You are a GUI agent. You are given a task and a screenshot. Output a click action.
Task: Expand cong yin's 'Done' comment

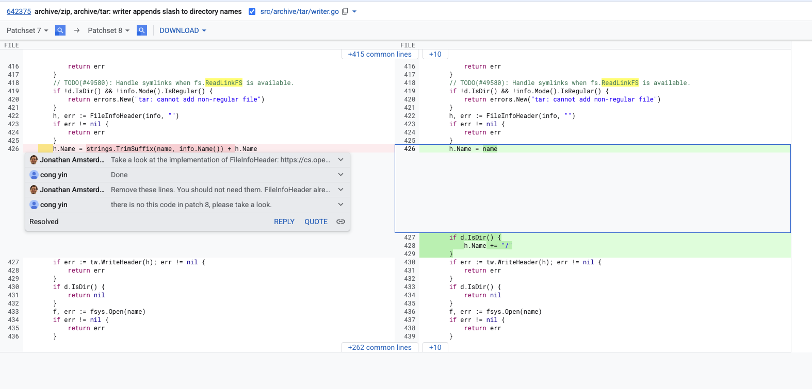[340, 175]
